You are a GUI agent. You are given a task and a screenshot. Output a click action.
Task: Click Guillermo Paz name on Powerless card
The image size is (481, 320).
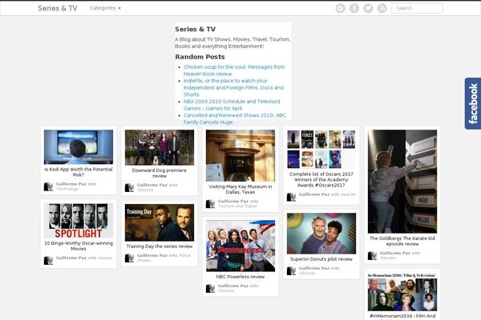[x=233, y=286]
